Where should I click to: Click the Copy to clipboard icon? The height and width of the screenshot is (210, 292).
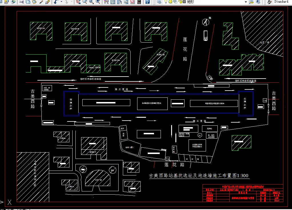point(28,2)
